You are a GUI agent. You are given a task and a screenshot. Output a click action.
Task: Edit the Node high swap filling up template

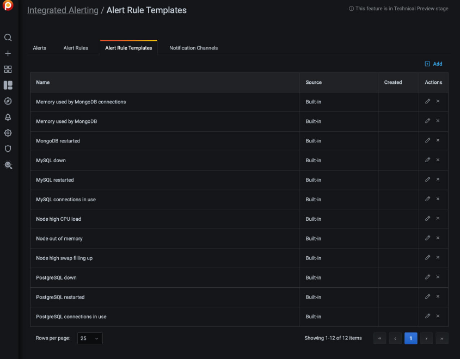click(427, 258)
